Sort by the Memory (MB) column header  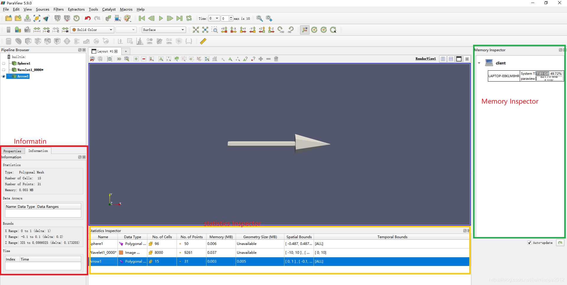click(221, 237)
